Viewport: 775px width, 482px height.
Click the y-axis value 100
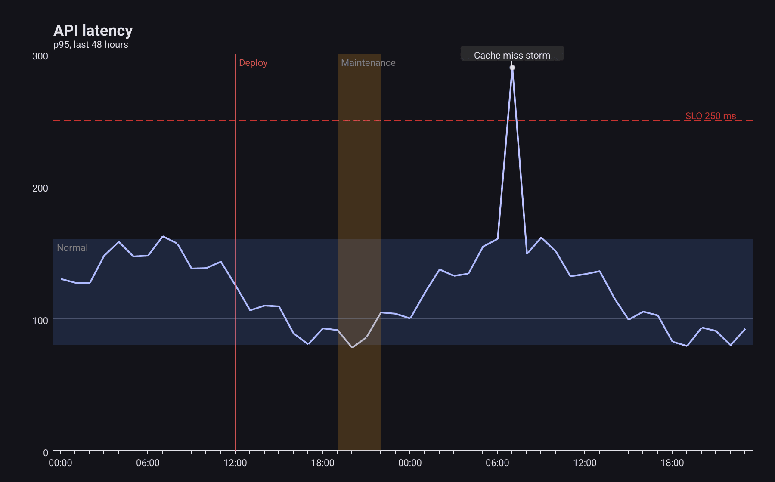[40, 321]
